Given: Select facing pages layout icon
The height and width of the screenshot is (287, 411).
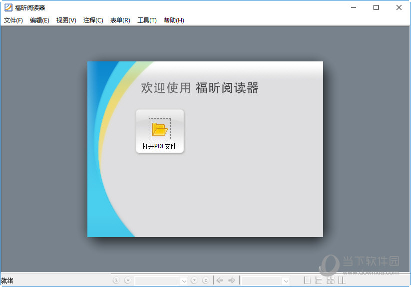Looking at the screenshot, I should [x=342, y=280].
